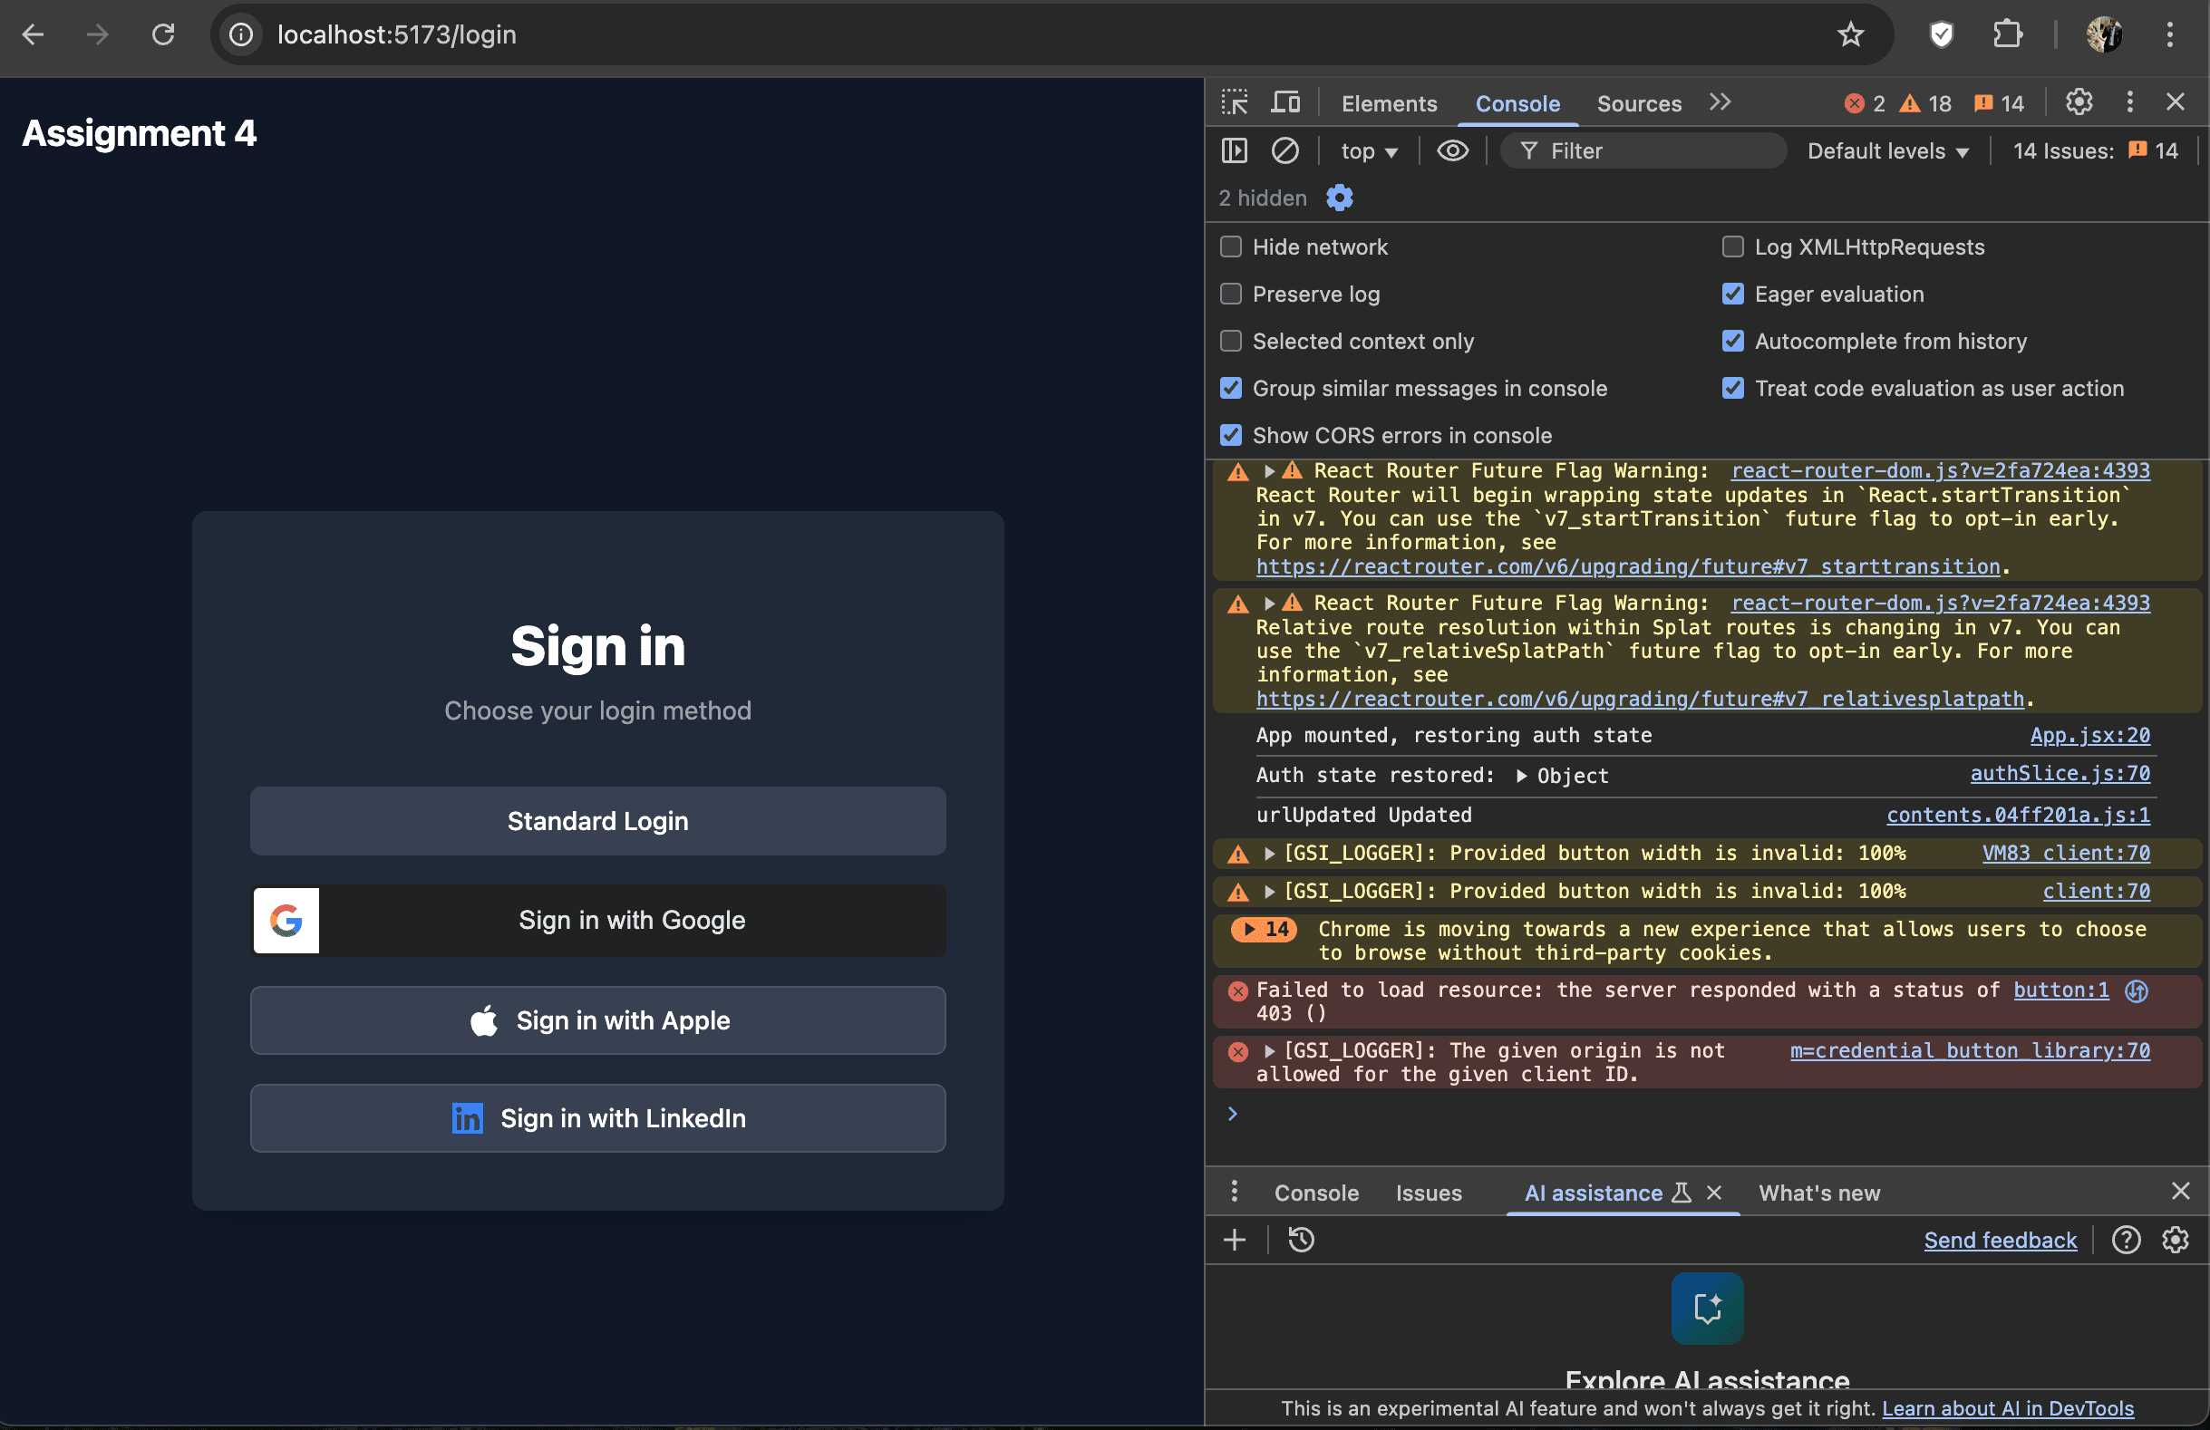Viewport: 2210px width, 1430px height.
Task: Start a new AI assistance chat
Action: [x=1234, y=1240]
